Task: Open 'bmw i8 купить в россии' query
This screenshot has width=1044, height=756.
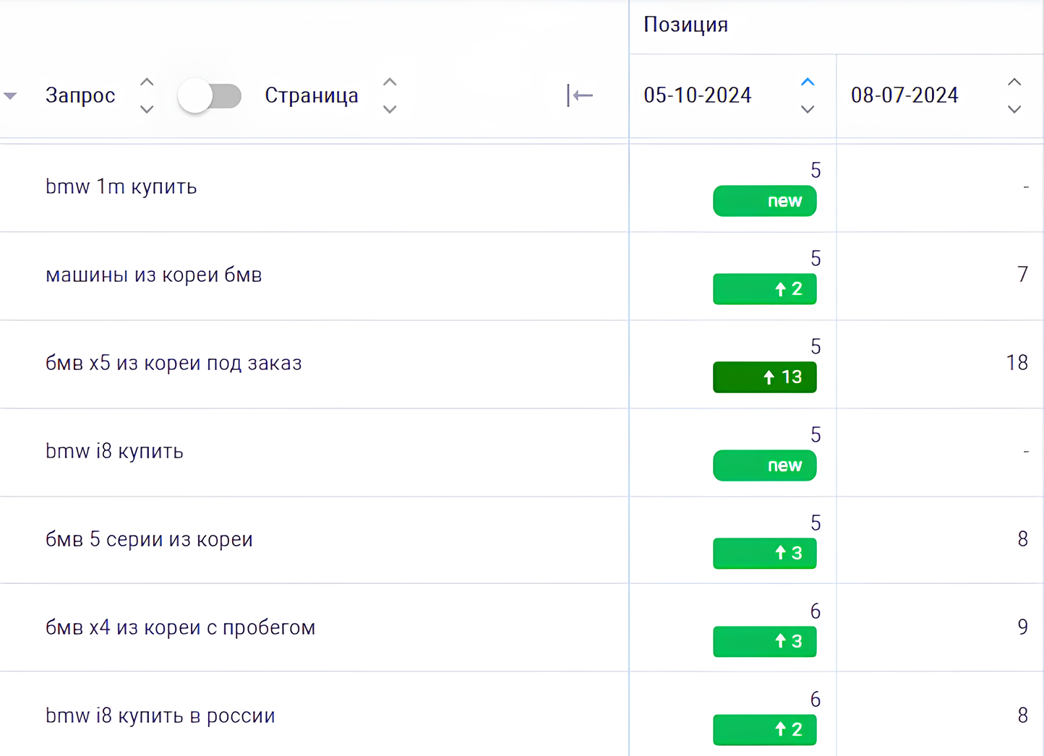Action: [x=160, y=716]
